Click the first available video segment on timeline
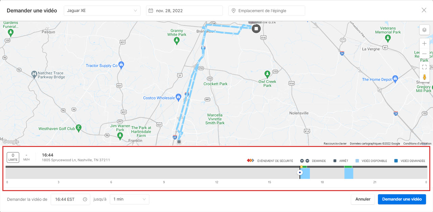433x212 pixels. pyautogui.click(x=305, y=174)
